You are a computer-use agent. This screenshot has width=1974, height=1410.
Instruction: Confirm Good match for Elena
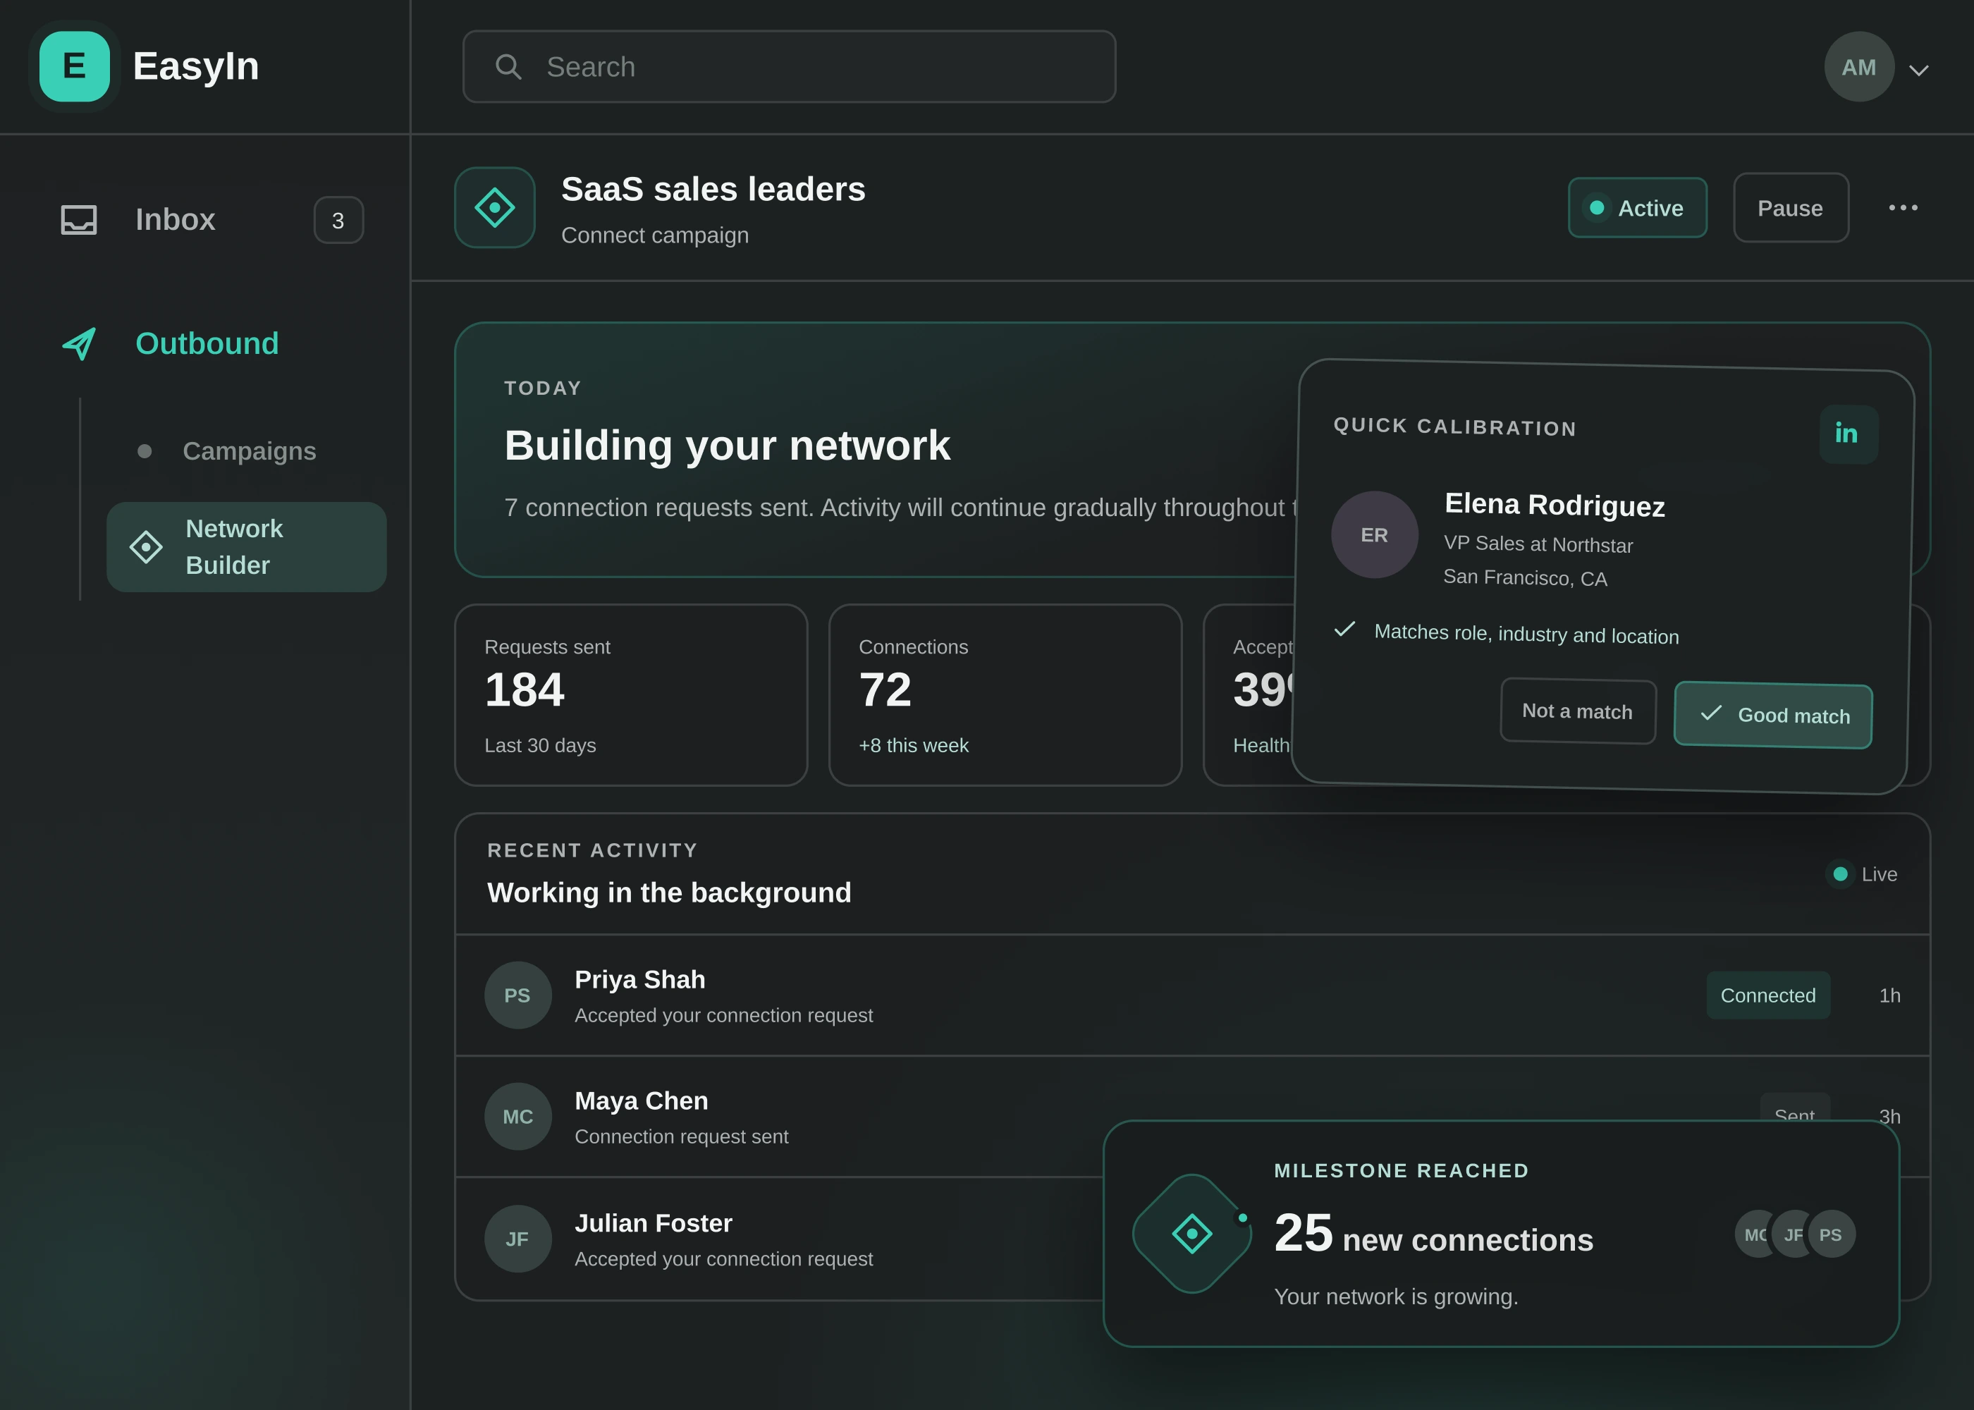click(x=1772, y=715)
